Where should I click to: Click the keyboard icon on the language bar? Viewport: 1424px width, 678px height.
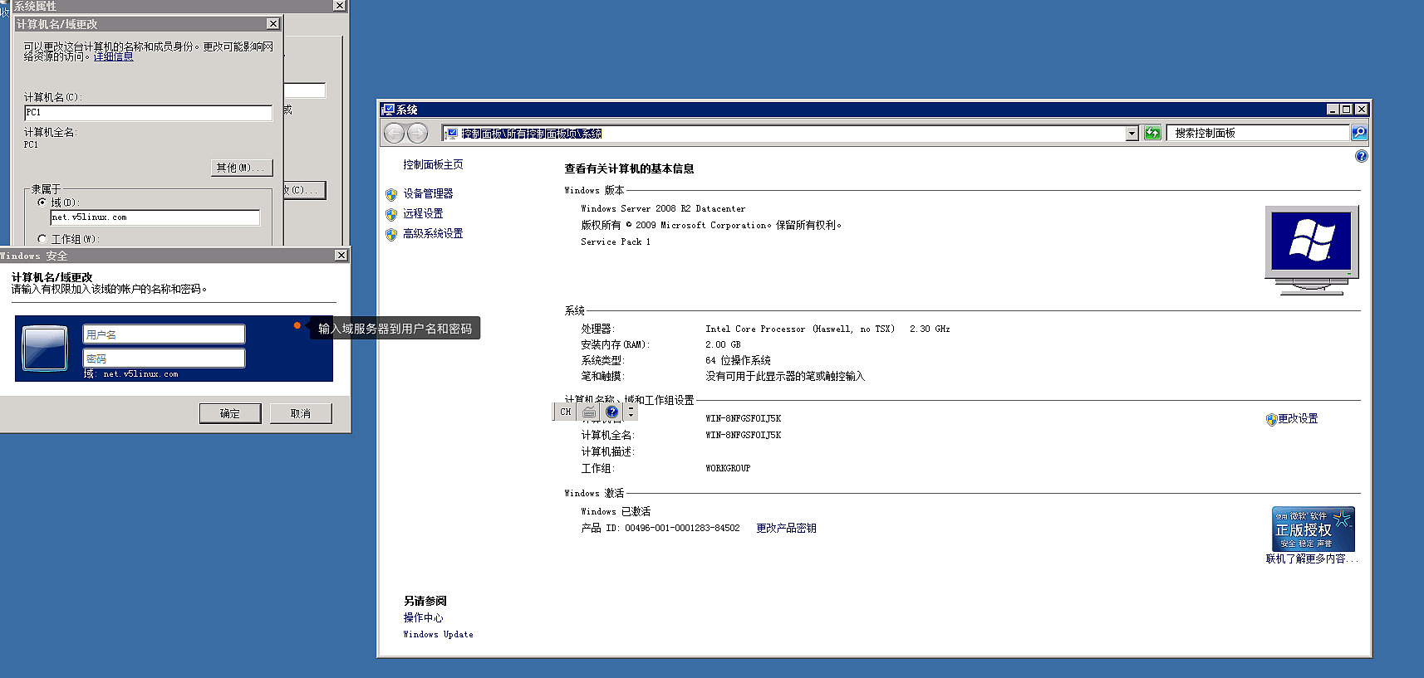pyautogui.click(x=589, y=412)
